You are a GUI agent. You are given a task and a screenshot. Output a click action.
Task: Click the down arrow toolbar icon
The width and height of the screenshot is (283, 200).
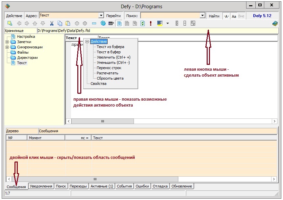(x=43, y=23)
